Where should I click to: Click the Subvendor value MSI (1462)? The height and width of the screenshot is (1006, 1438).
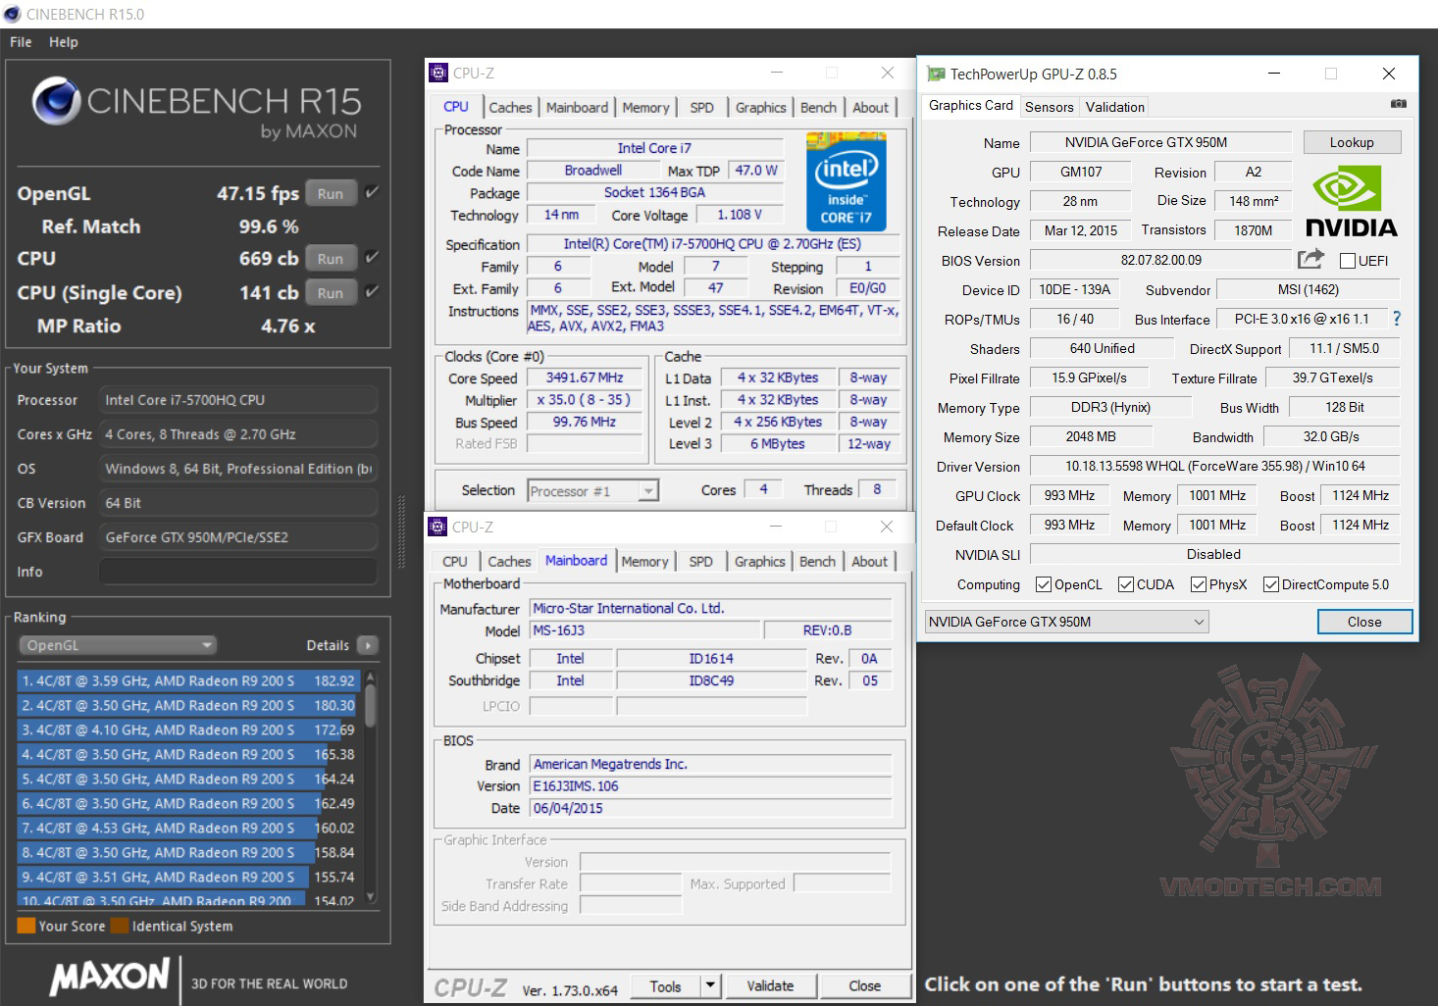pyautogui.click(x=1308, y=290)
